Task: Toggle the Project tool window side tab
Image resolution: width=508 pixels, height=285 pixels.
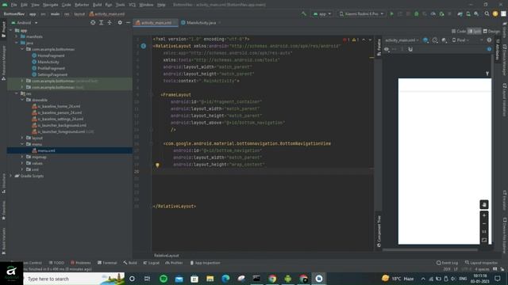Action: (3, 29)
